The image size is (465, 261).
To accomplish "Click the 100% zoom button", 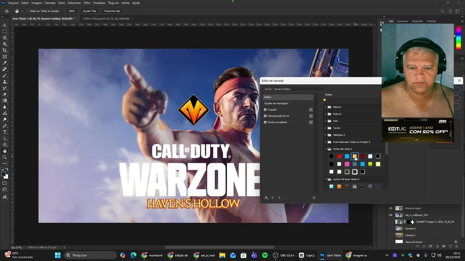I will (72, 11).
